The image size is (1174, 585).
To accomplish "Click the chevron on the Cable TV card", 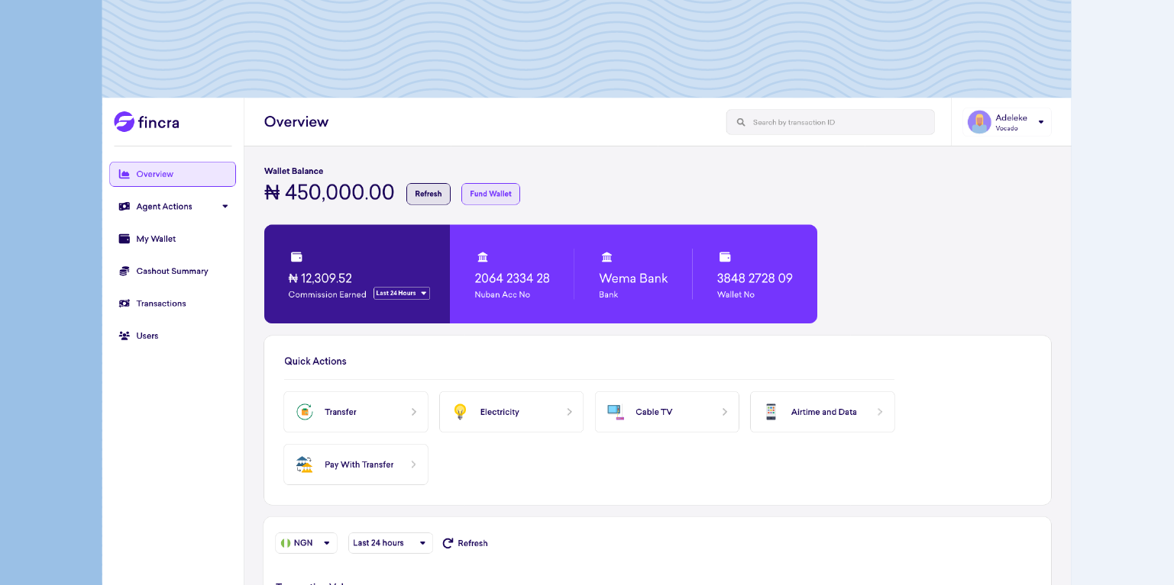I will (x=725, y=412).
